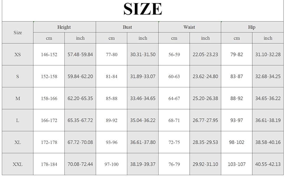Click the cm subheader under Waist

174,38
